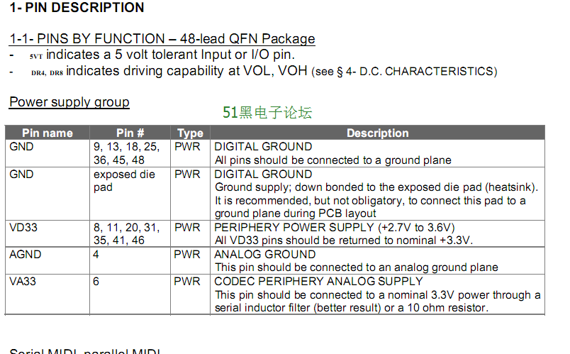This screenshot has width=570, height=354.
Task: Select the 'Pin name' column header
Action: pyautogui.click(x=47, y=133)
